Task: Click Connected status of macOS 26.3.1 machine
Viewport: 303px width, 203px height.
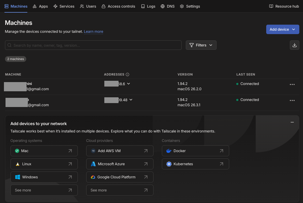Action: [248, 100]
